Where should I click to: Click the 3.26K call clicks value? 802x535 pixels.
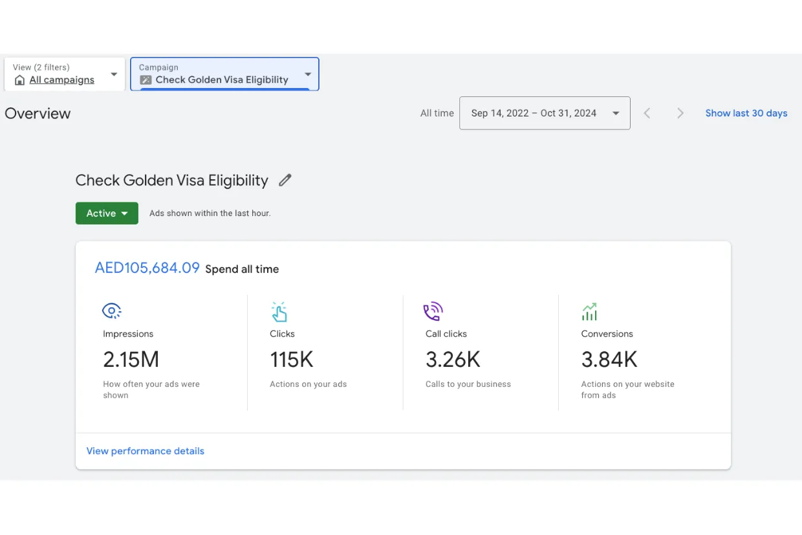coord(453,359)
